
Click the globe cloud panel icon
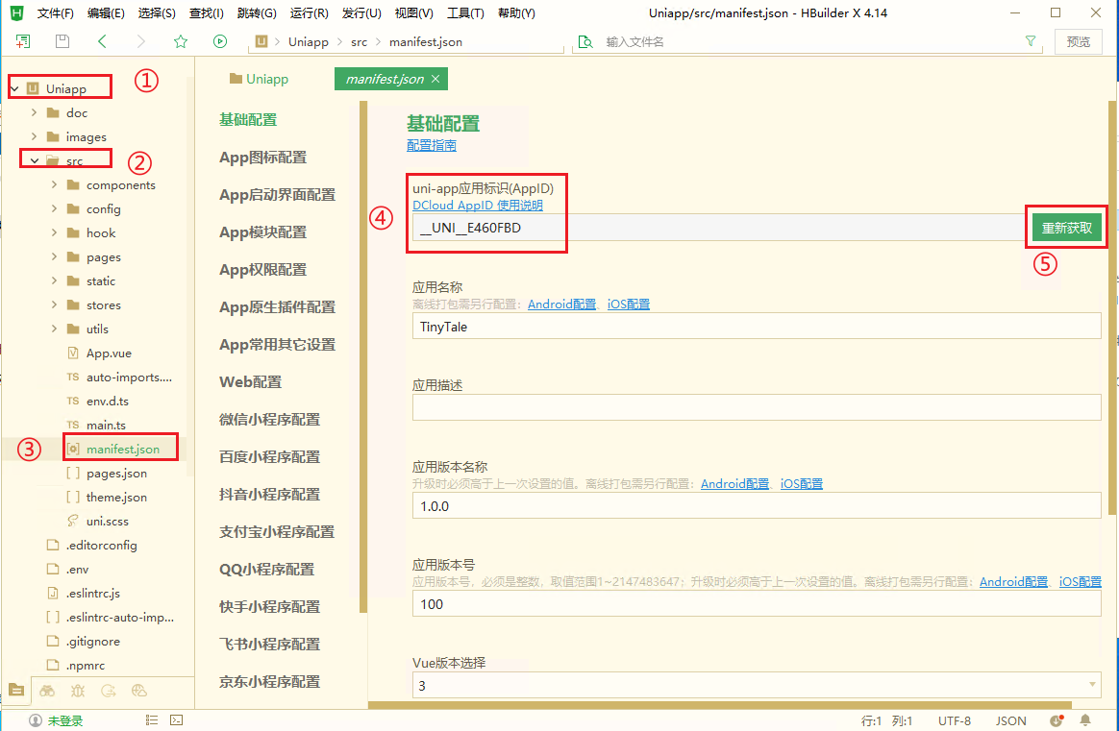[x=139, y=691]
